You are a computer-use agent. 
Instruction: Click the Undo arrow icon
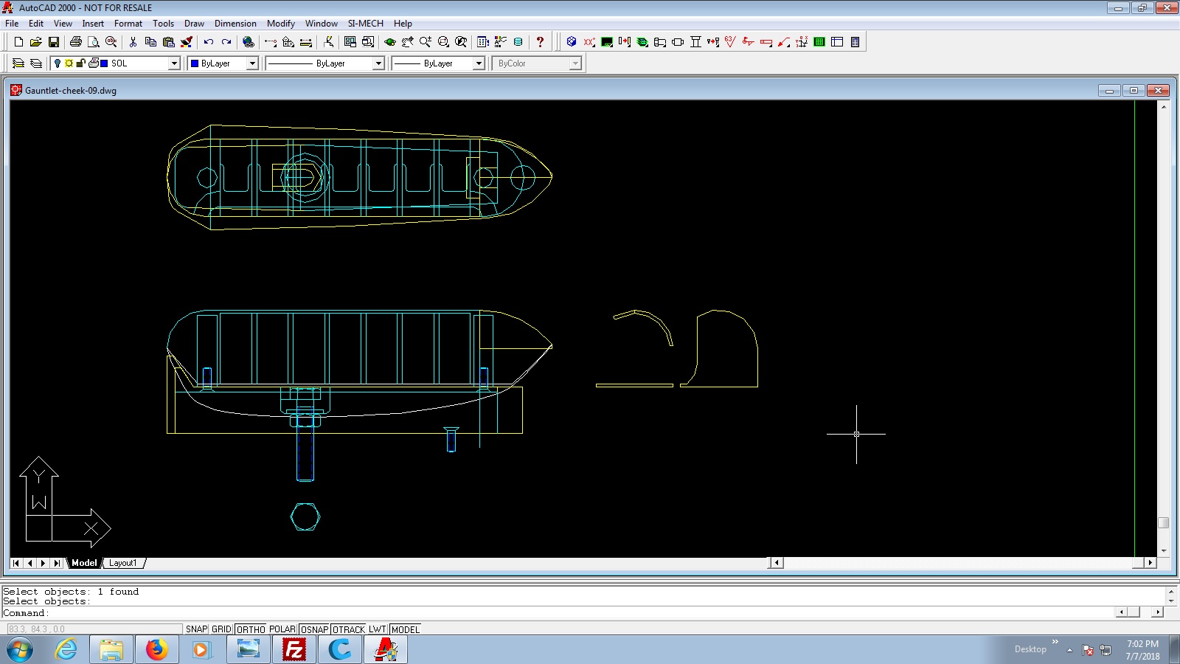[x=209, y=42]
